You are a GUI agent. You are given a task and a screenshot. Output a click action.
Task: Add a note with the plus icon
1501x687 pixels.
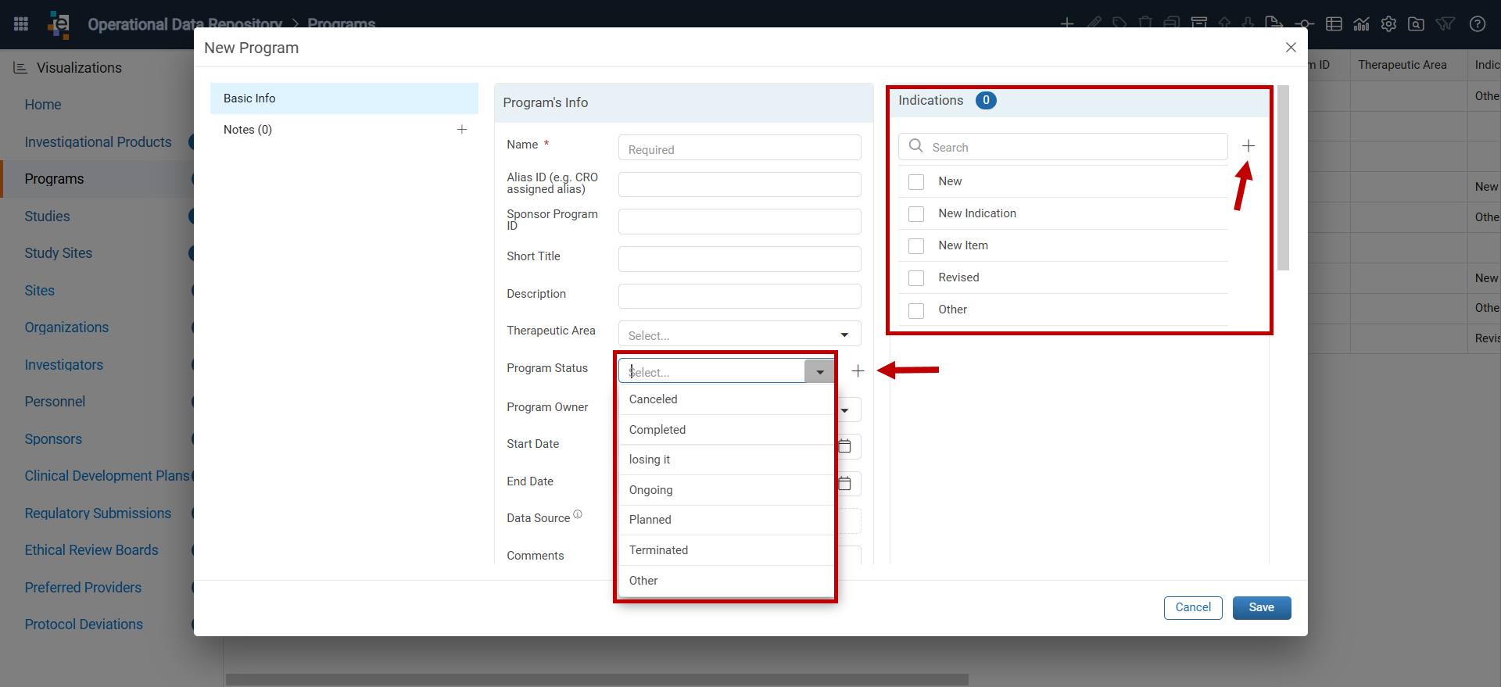(462, 130)
